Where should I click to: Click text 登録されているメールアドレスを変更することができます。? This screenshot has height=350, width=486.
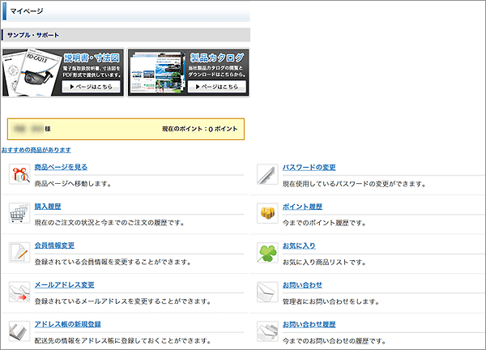click(x=123, y=301)
